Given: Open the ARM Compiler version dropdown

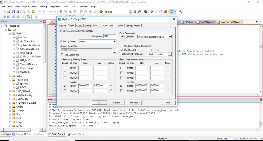Looking at the screenshot, I should tap(170, 37).
